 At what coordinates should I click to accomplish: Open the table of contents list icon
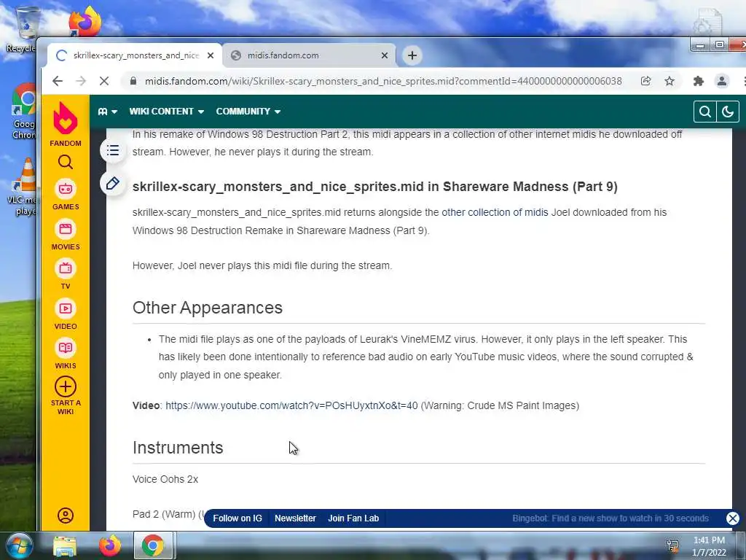tap(113, 150)
